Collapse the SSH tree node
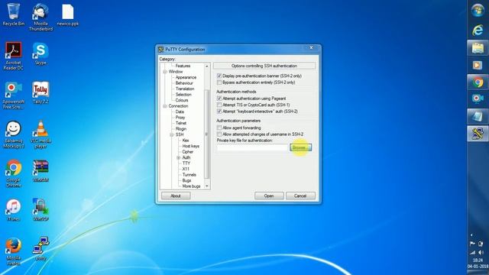 click(x=171, y=134)
